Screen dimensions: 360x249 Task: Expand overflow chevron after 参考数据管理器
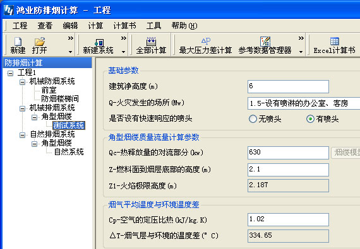301,38
